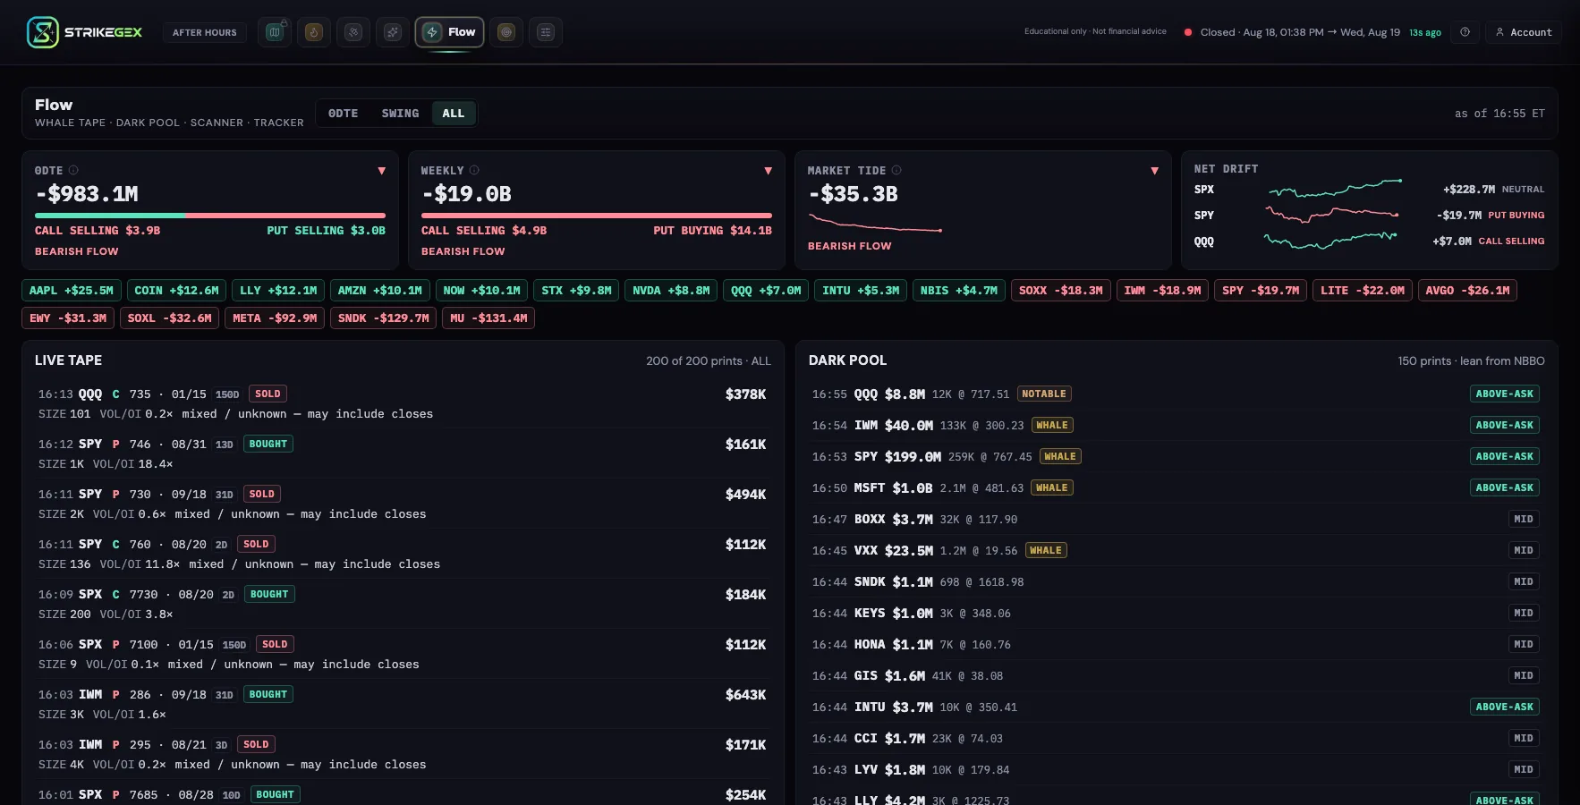1580x805 pixels.
Task: Open the 16:13 QQQ C 735 live tape print
Action: [403, 403]
